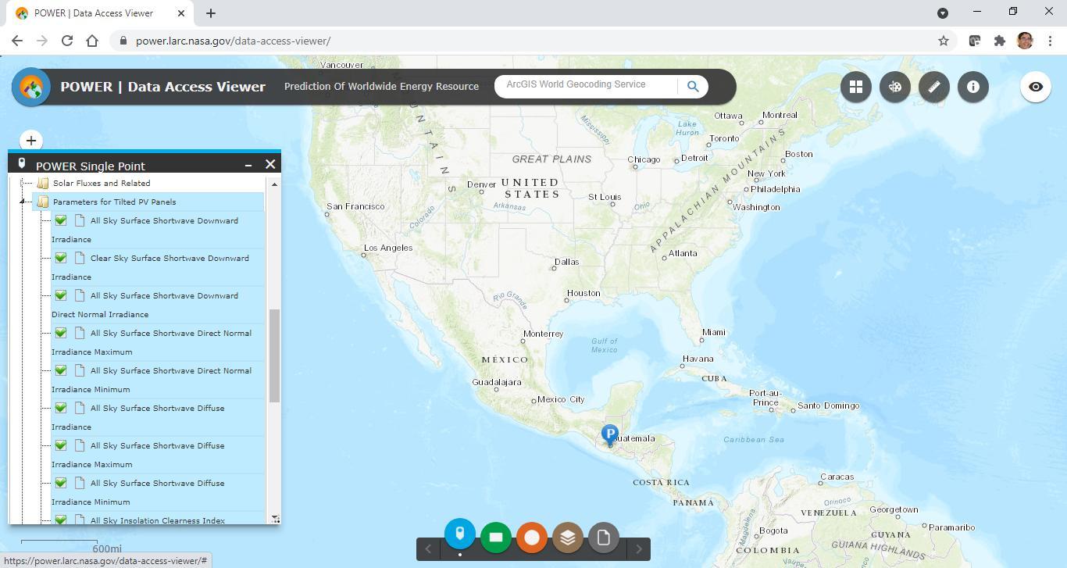1067x568 pixels.
Task: Open the blue POWER Single Point widget
Action: 460,534
